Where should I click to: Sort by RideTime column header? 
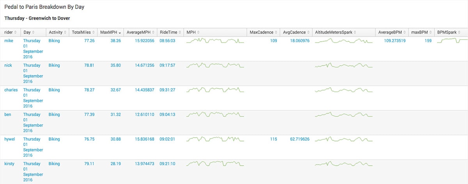click(x=170, y=32)
